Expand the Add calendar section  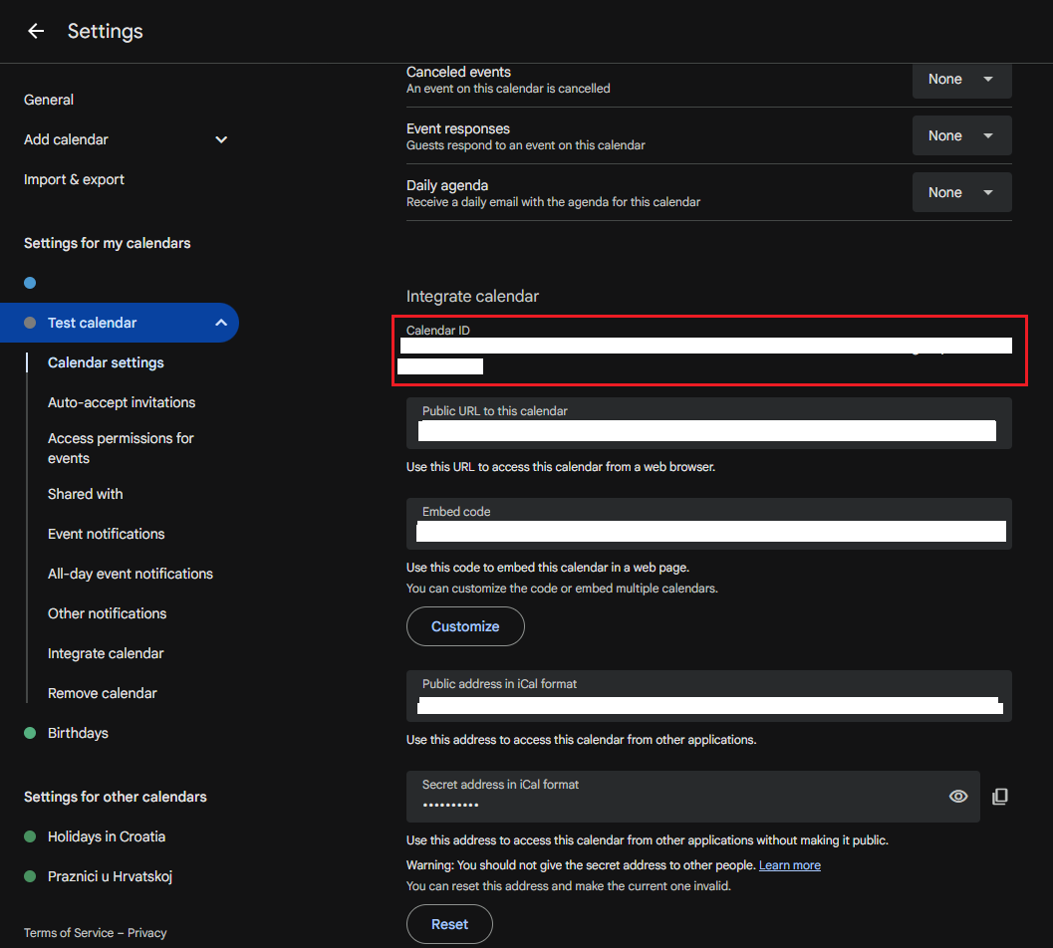[221, 139]
